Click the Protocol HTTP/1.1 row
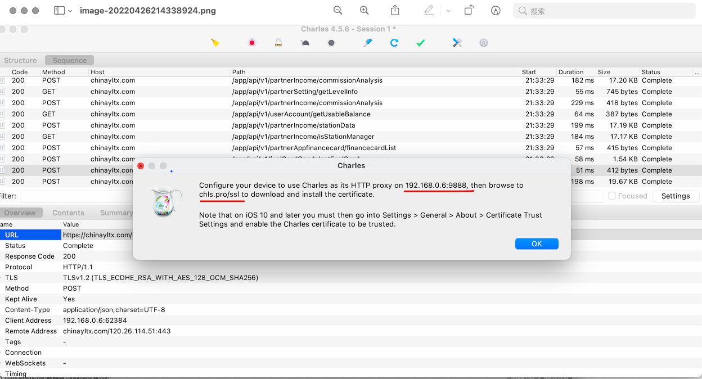The image size is (702, 379). coord(351,267)
